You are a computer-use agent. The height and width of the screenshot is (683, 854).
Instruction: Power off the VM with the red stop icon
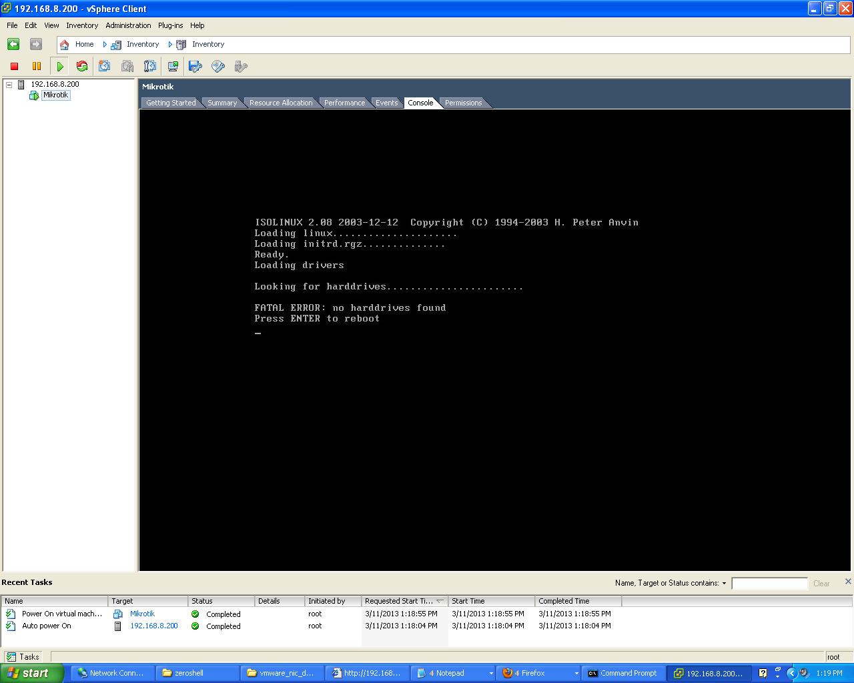(x=14, y=66)
